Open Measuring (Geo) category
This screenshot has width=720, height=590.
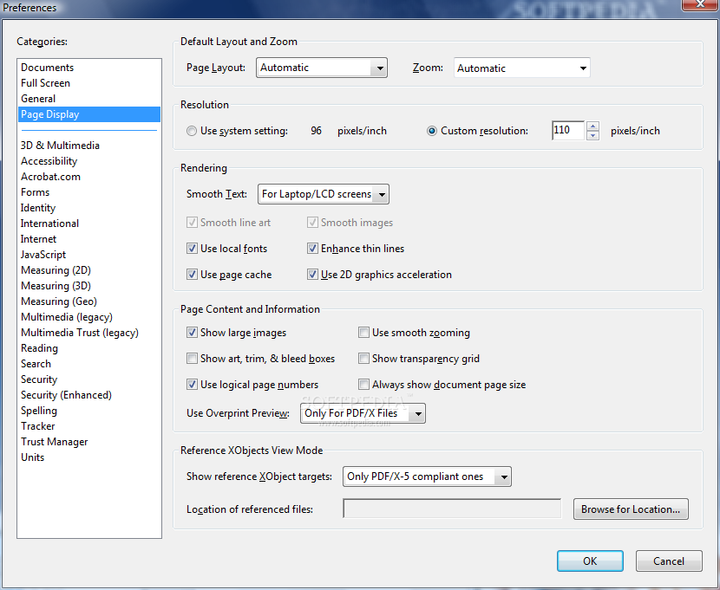(59, 301)
